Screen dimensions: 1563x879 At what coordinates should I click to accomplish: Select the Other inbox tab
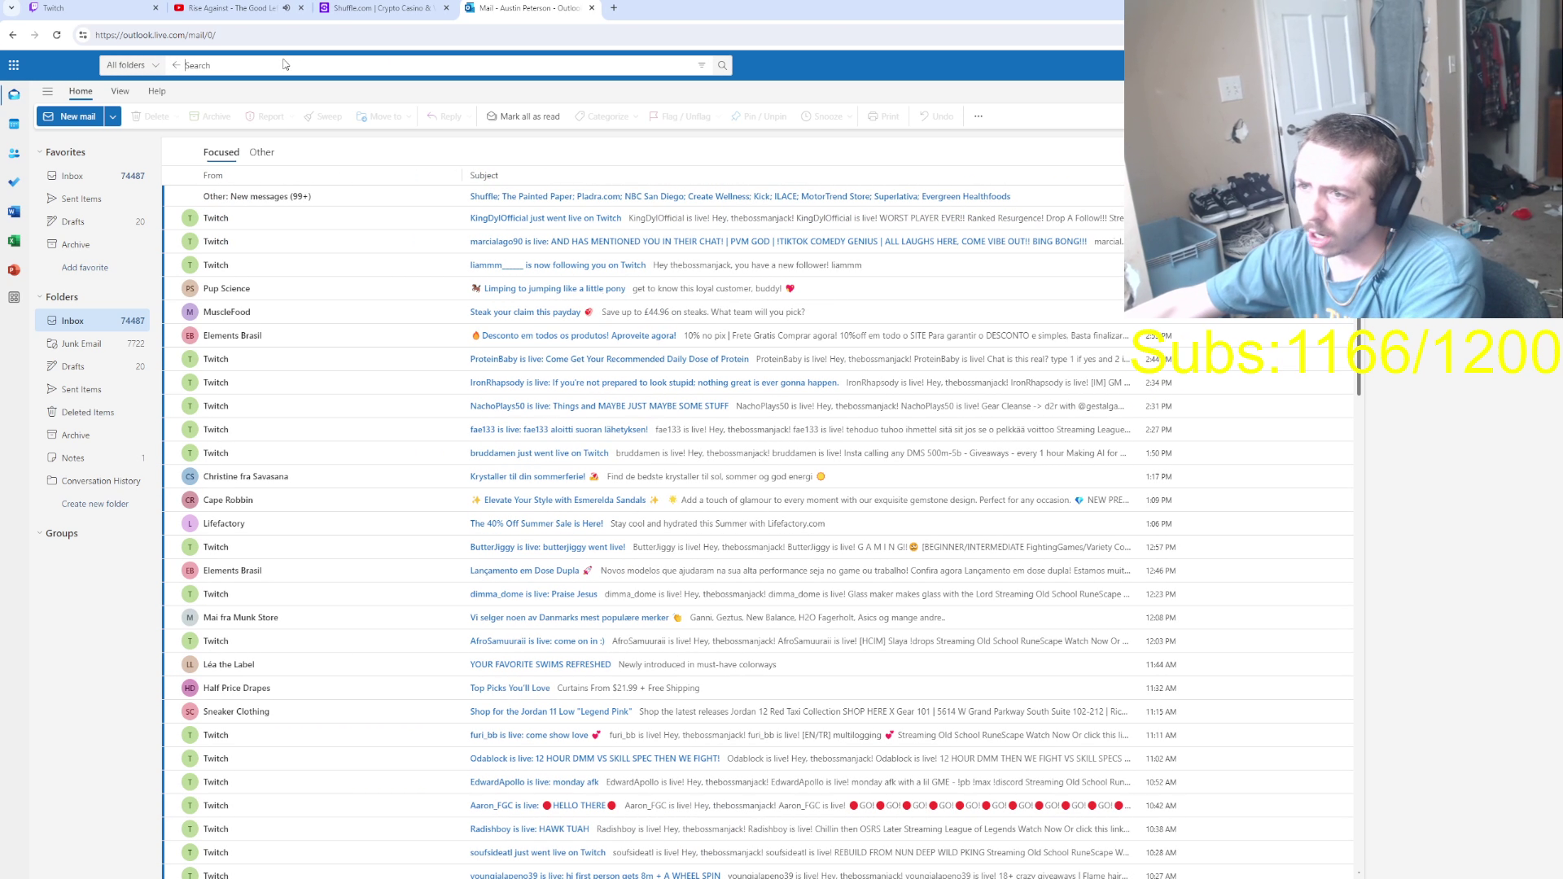pos(261,152)
